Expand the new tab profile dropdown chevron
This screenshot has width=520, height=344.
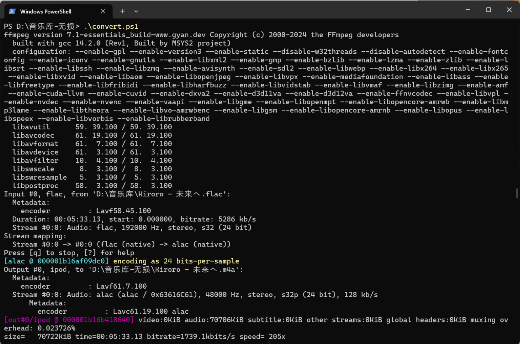point(136,11)
